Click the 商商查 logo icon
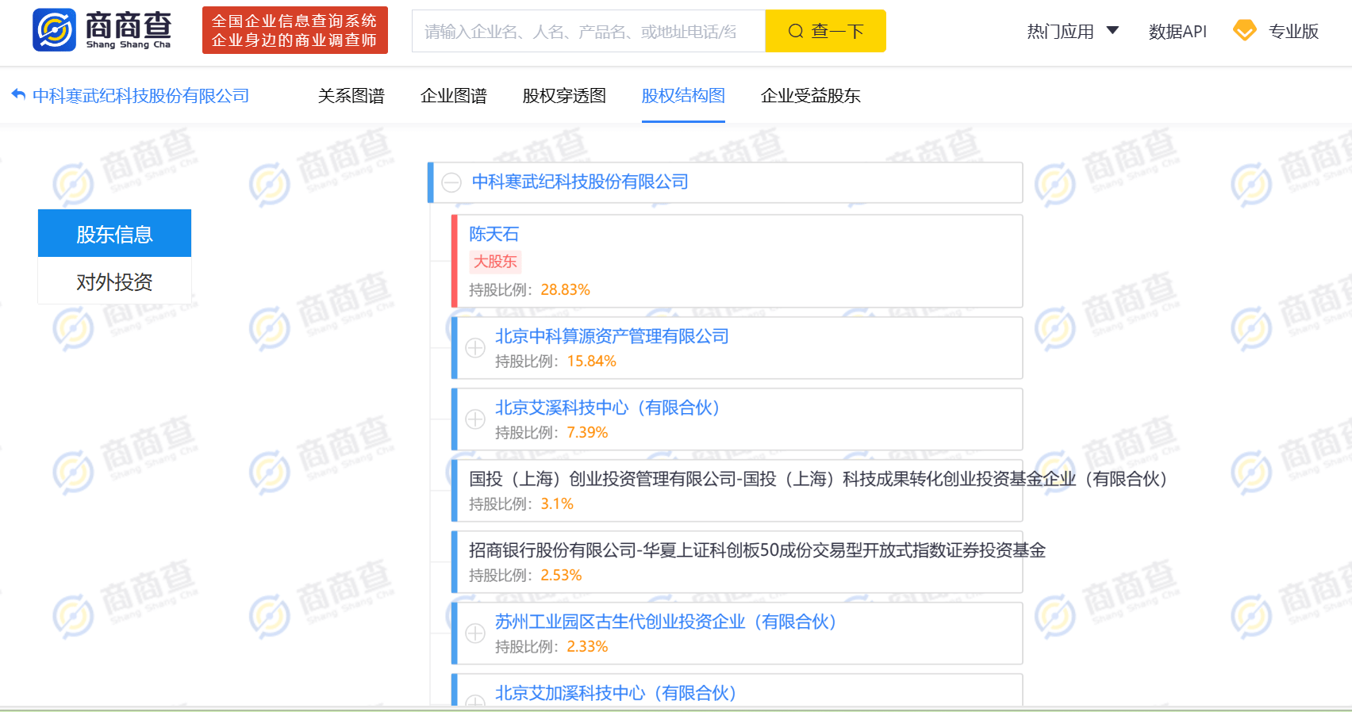 [x=54, y=30]
